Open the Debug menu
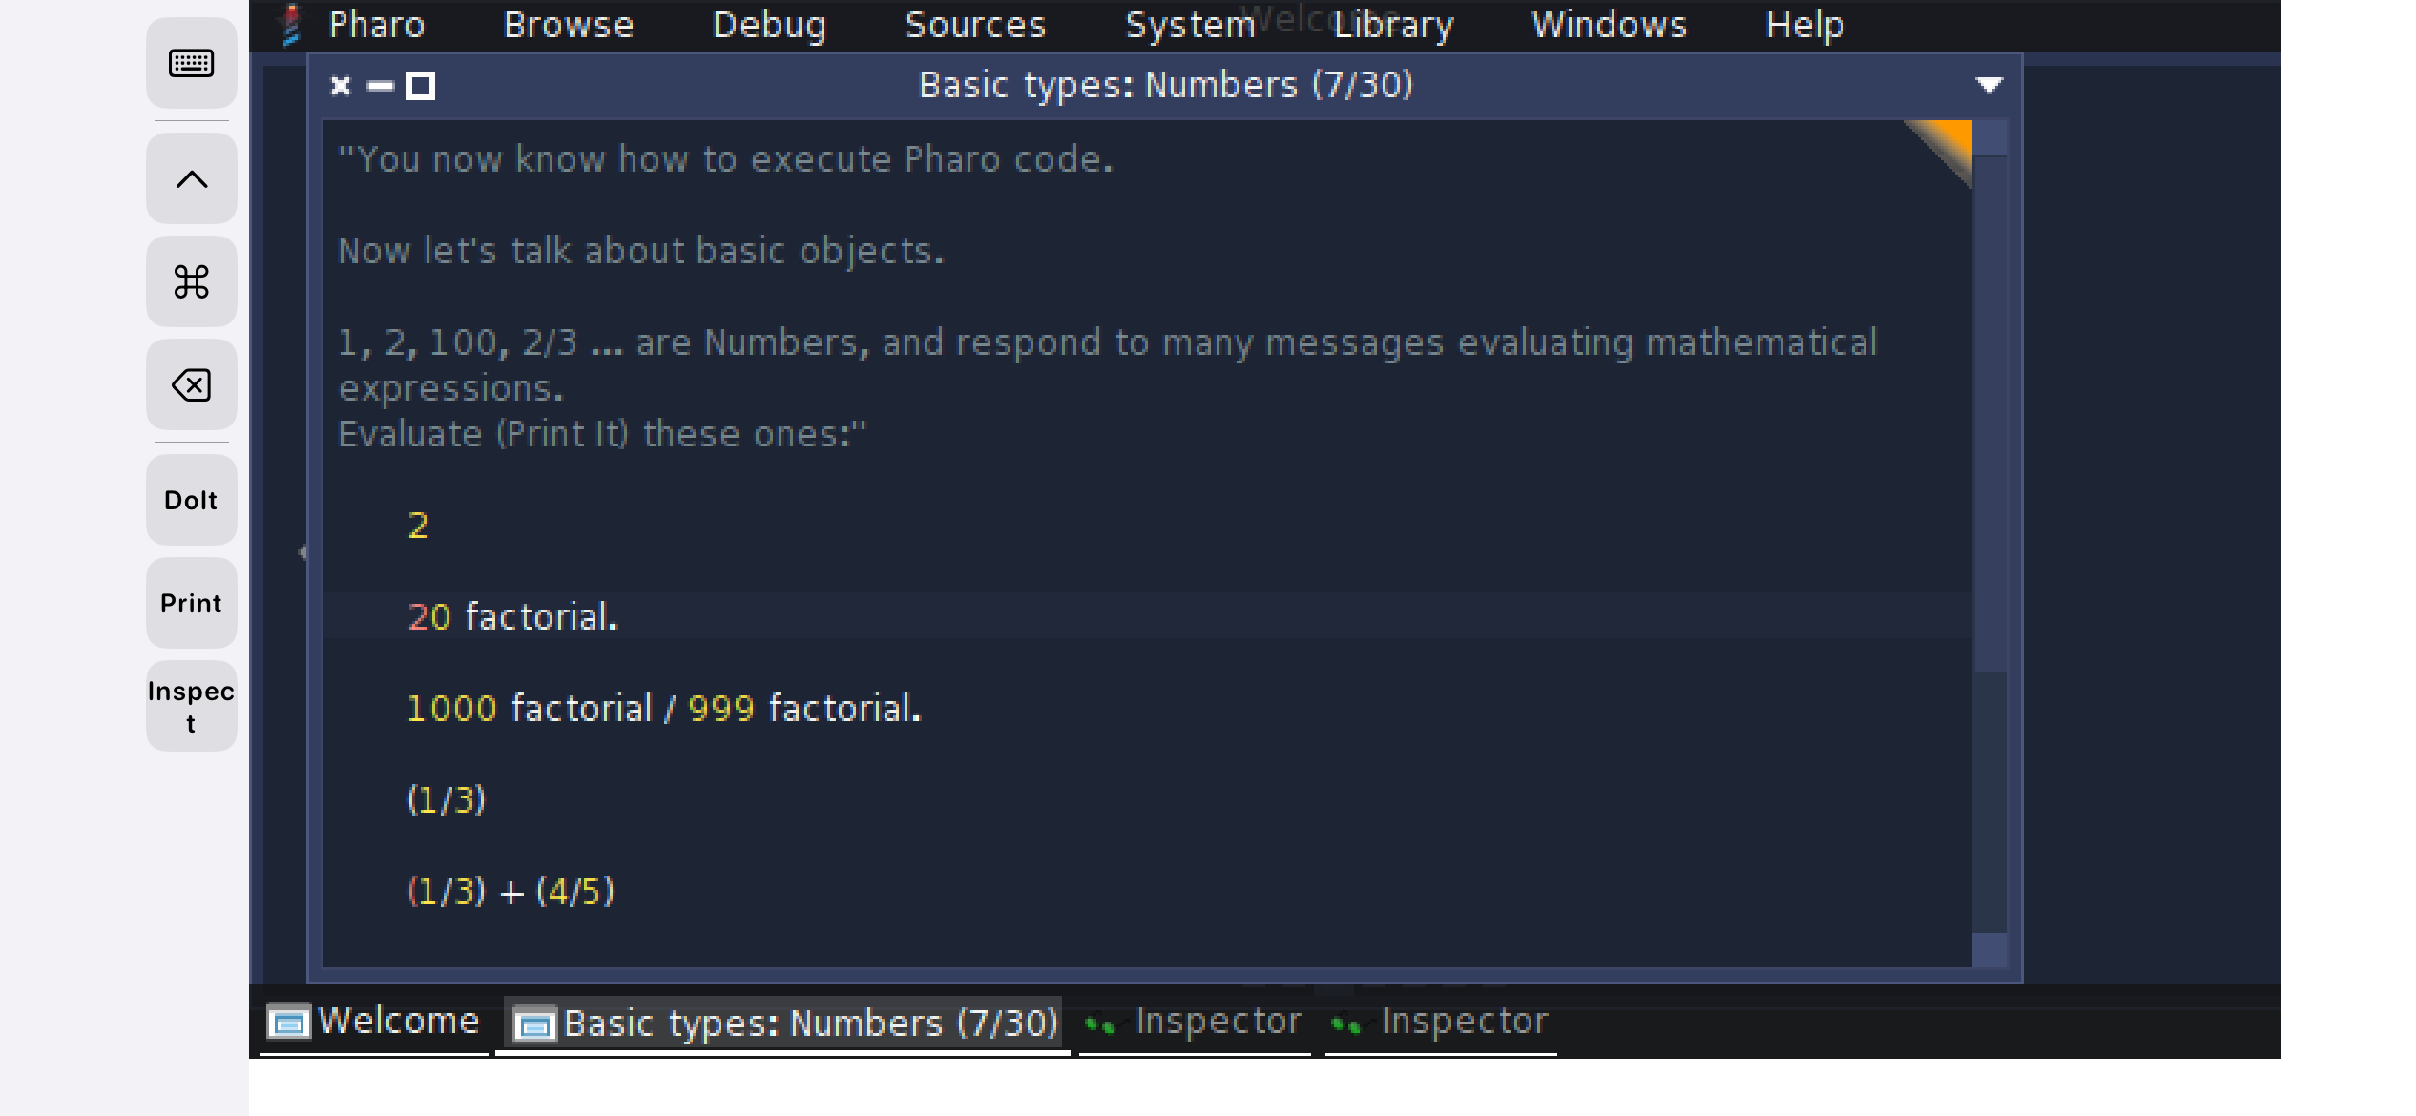 coord(769,25)
